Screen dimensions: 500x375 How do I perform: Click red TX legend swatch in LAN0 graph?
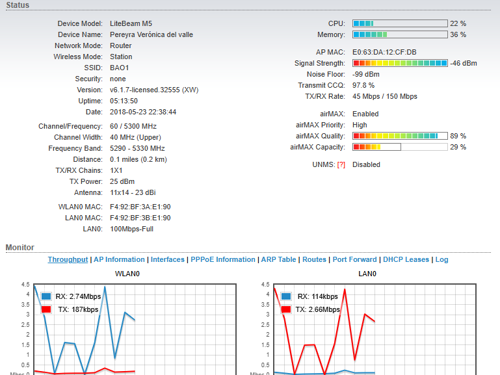click(287, 309)
